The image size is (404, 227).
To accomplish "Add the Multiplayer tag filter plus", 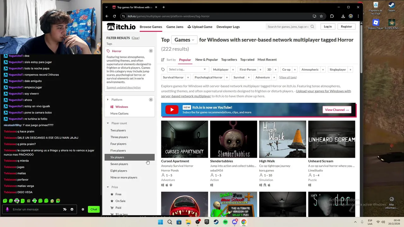I will click(233, 70).
